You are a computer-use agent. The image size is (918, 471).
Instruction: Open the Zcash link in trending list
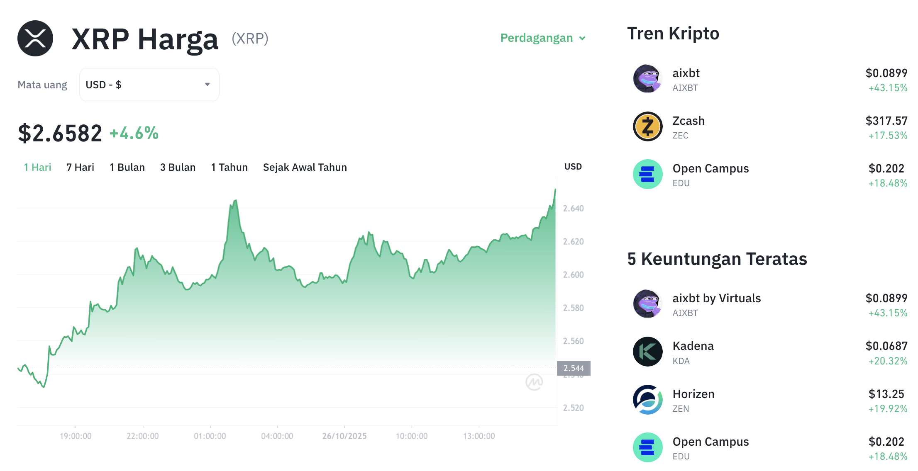pos(688,121)
